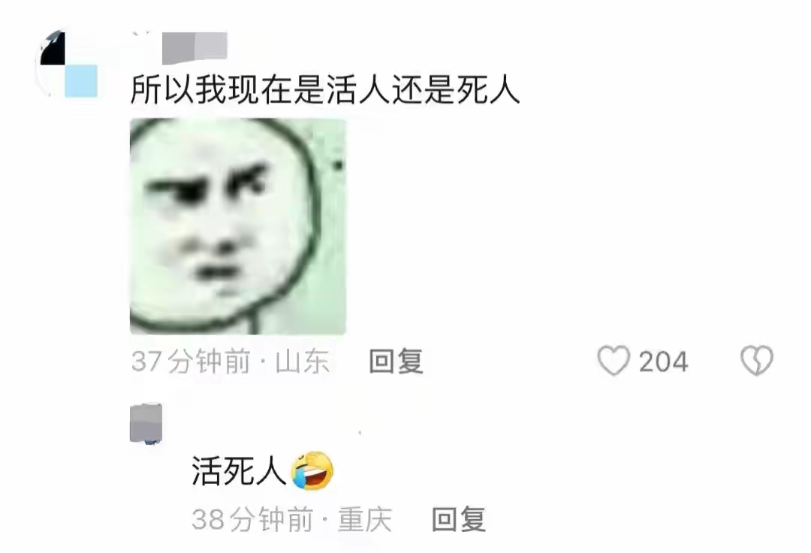
Task: Select the reply text 活死人
Action: [239, 471]
